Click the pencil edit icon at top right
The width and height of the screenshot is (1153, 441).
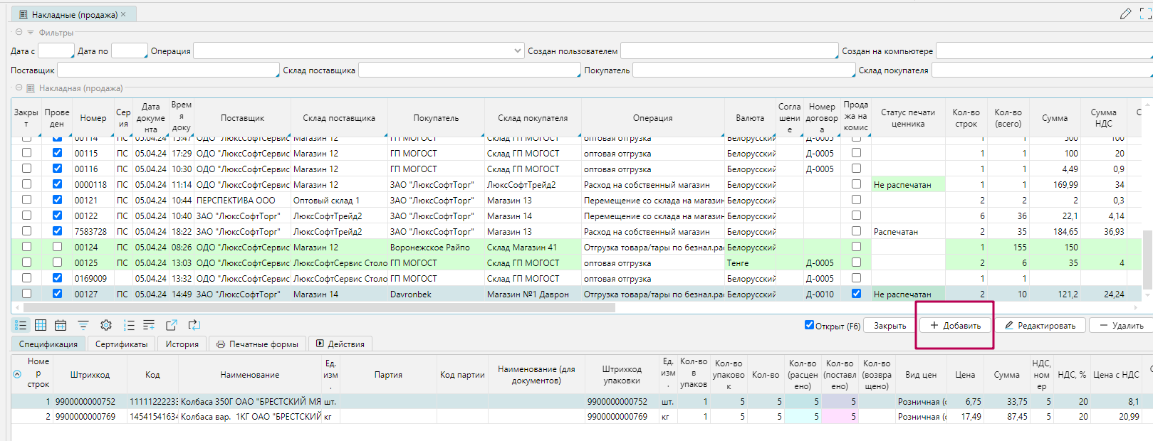click(1125, 14)
